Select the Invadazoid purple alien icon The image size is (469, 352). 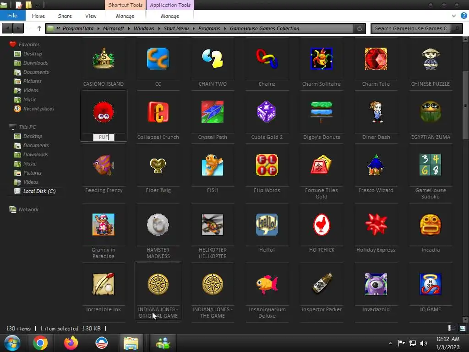[x=376, y=284]
